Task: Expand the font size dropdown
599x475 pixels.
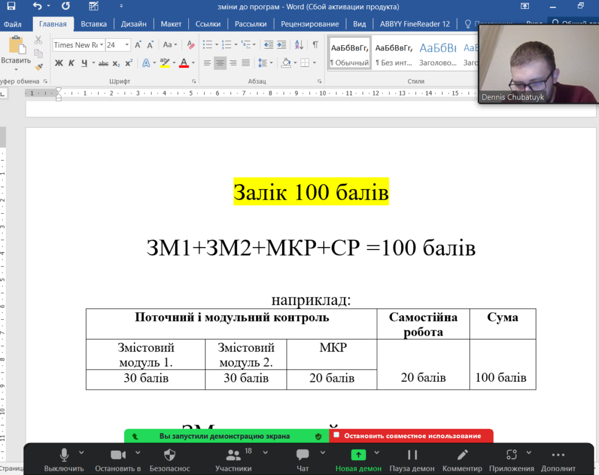Action: point(128,45)
